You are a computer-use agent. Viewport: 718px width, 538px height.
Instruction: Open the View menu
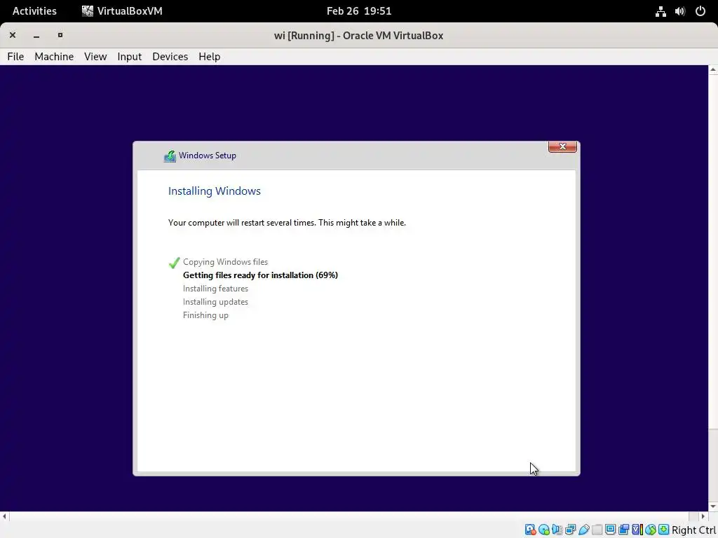point(95,56)
